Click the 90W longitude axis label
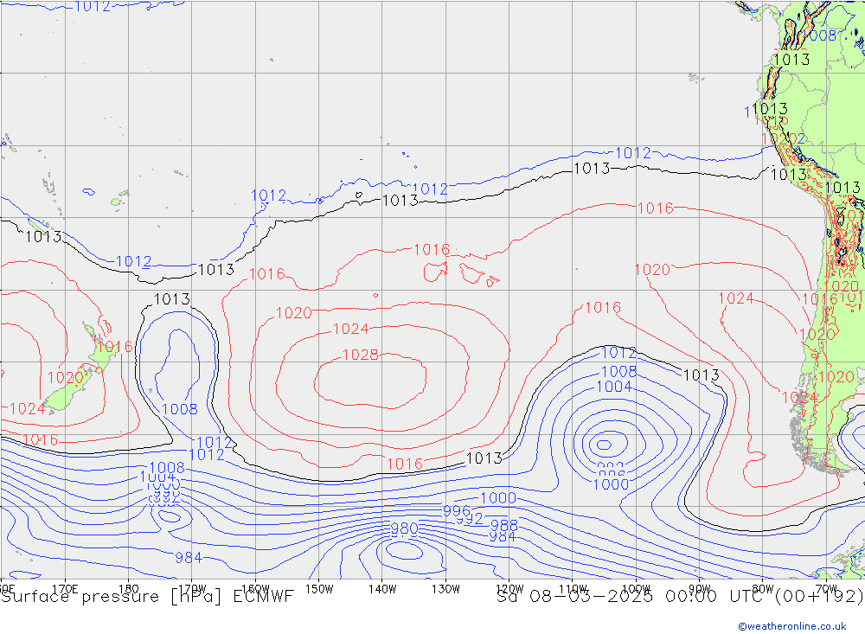Image resolution: width=865 pixels, height=634 pixels. [700, 589]
